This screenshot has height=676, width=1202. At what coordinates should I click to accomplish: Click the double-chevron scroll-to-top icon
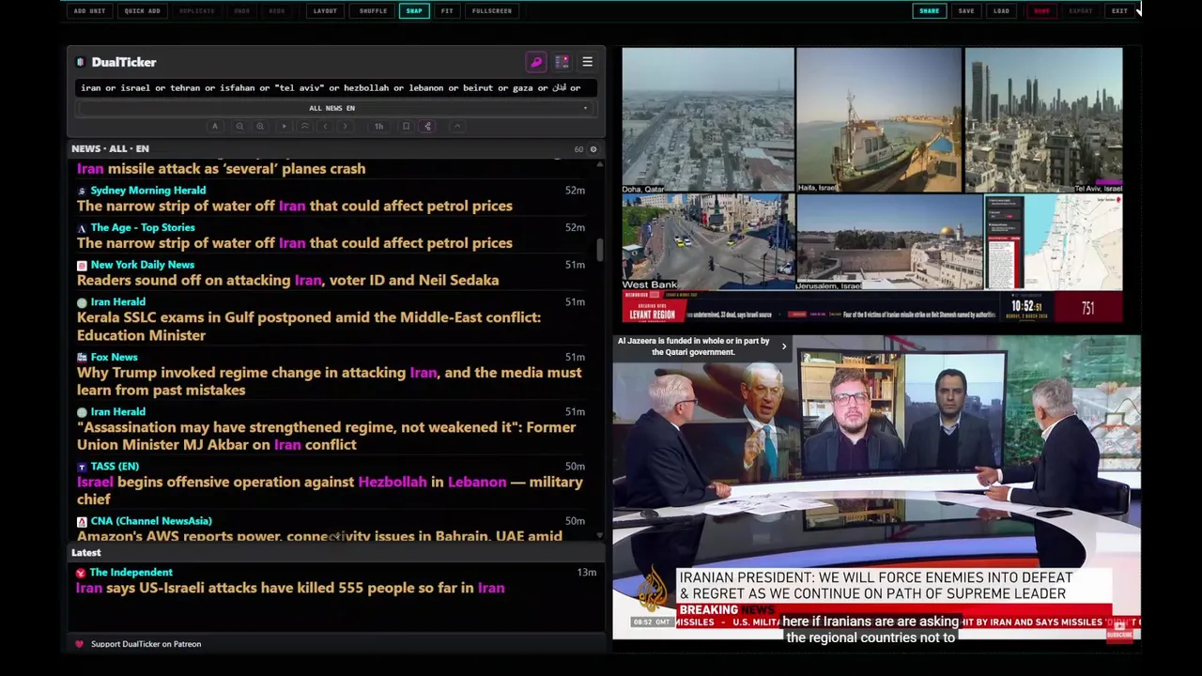click(x=304, y=126)
